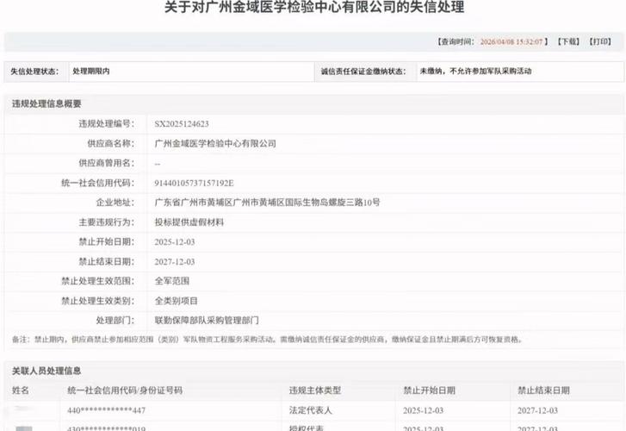Viewport: 626px width, 431px height.
Task: Click the 处理期限内 status value
Action: (91, 72)
